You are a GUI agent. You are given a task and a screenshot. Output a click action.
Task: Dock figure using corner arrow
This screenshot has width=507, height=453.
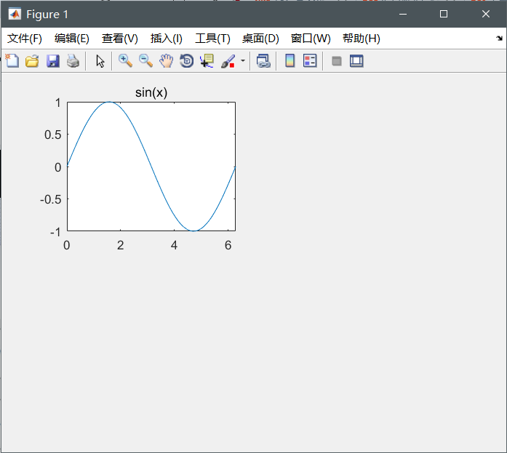(499, 38)
